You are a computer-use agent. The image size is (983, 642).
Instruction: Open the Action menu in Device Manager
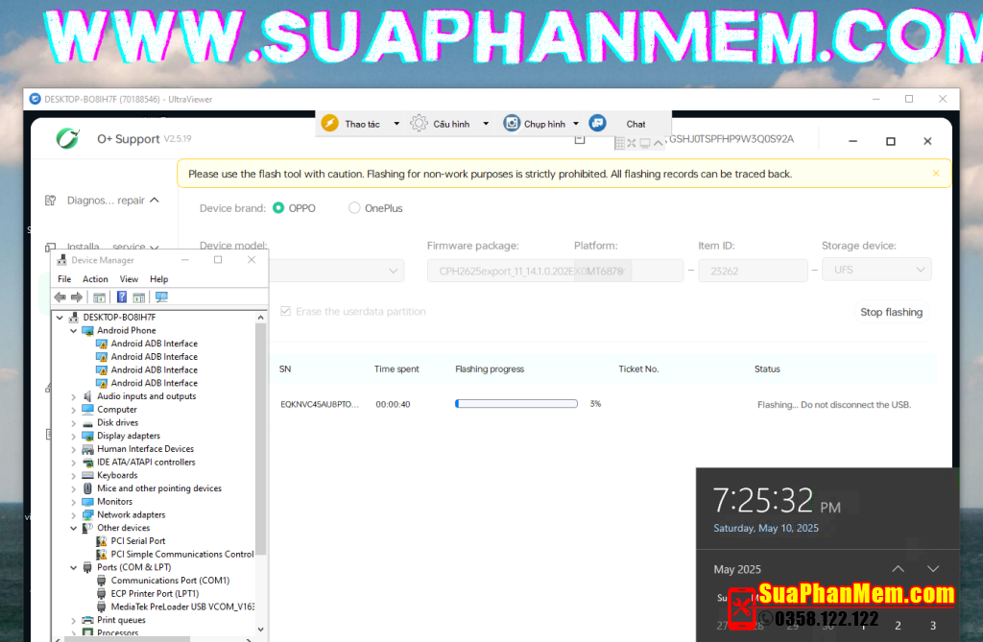[95, 279]
